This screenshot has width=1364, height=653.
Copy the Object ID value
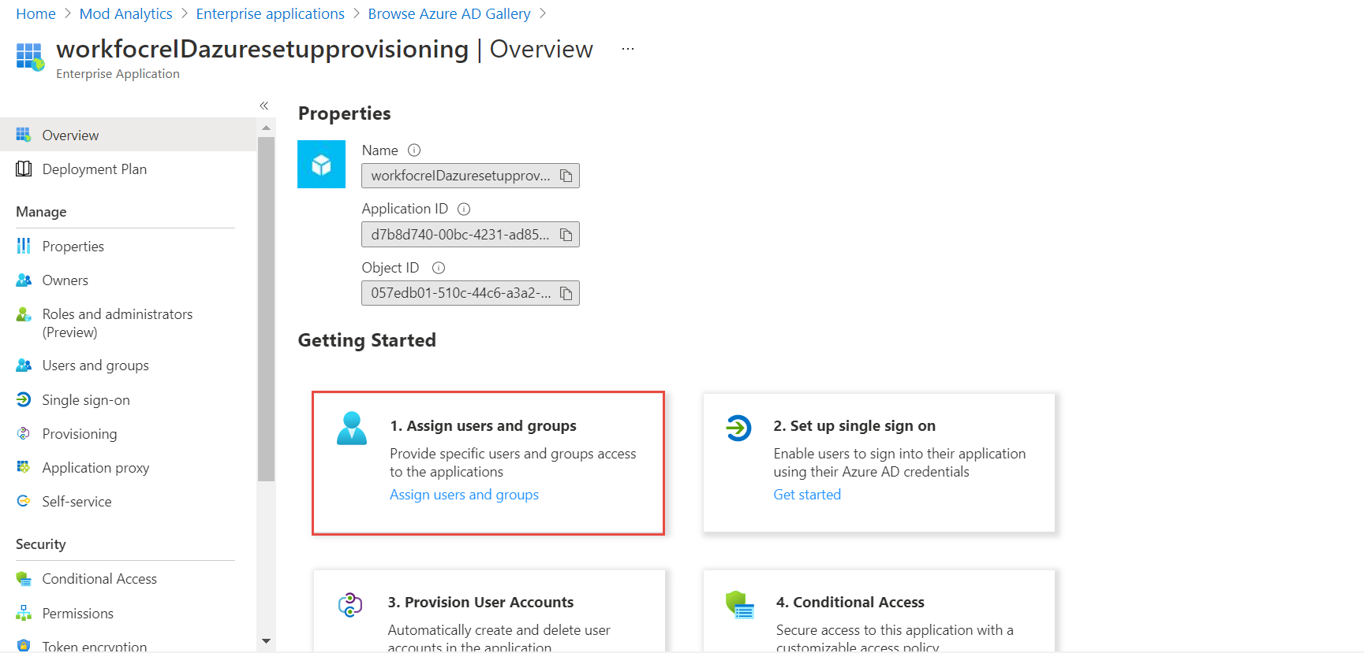(566, 293)
